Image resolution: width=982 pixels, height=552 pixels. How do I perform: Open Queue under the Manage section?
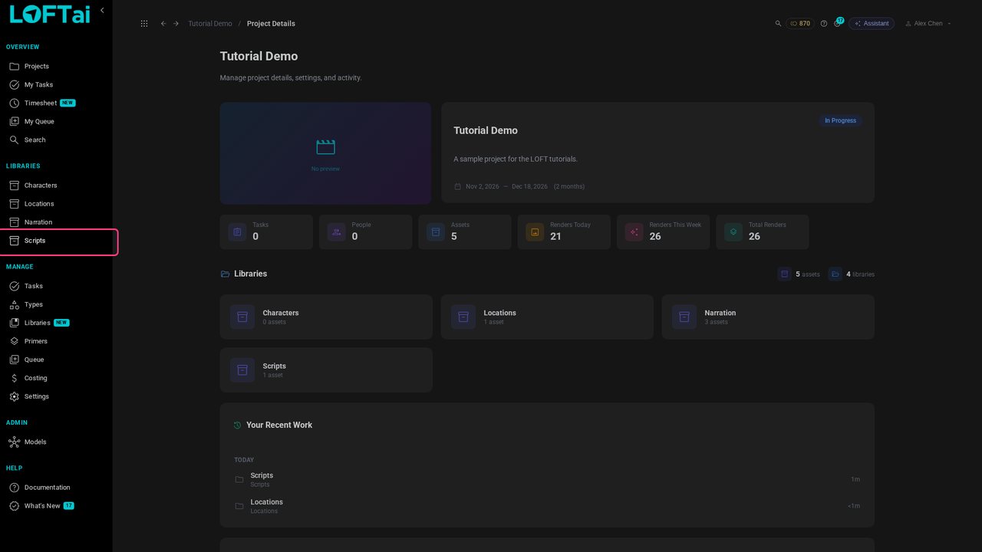[x=56, y=360]
